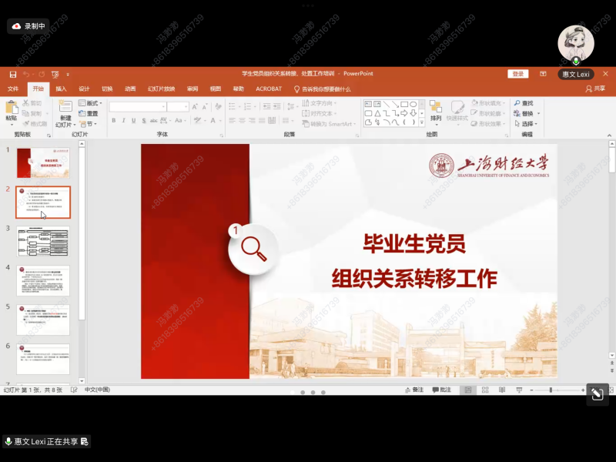Viewport: 616px width, 462px height.
Task: Open the font size combo box
Action: (178, 107)
